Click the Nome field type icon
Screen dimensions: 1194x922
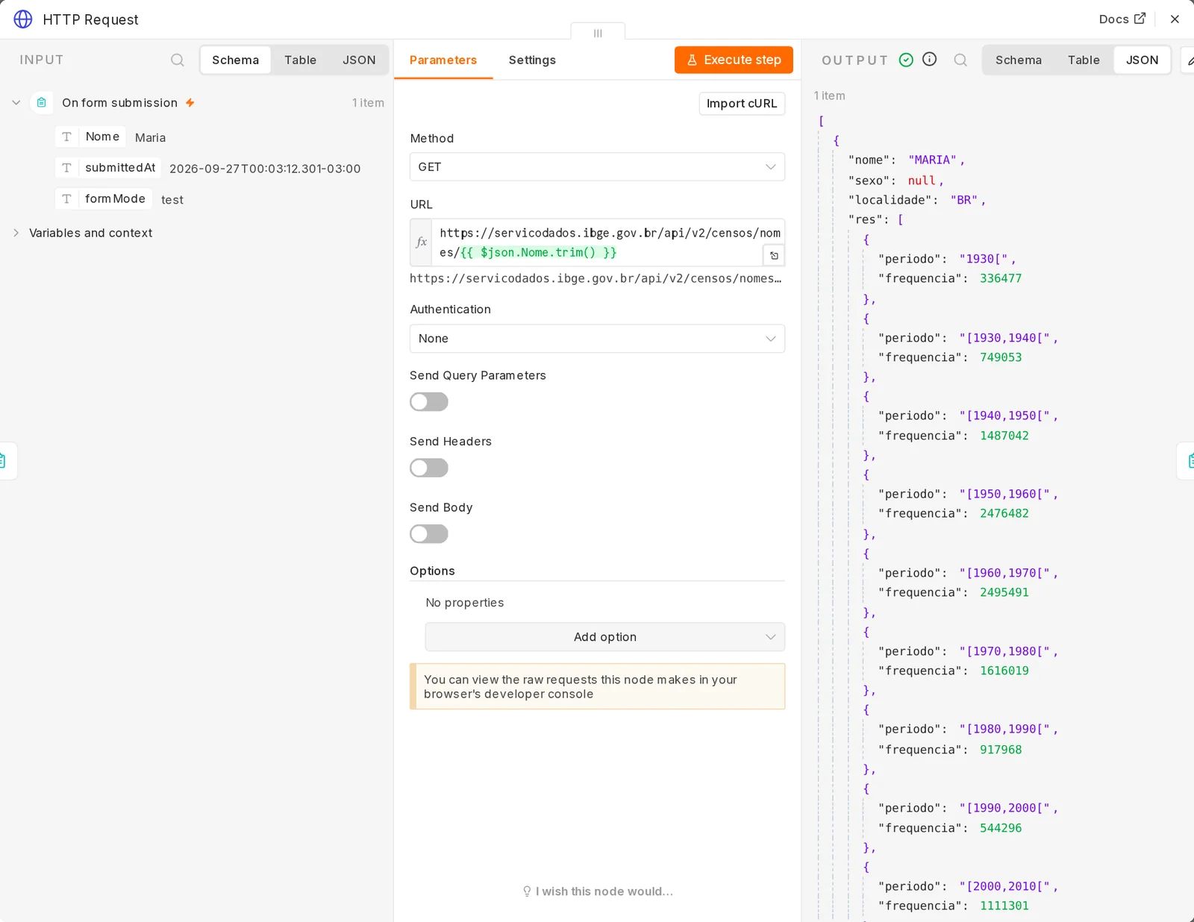[x=66, y=137]
